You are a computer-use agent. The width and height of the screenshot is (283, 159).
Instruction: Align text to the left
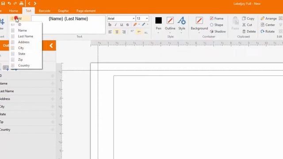(x=110, y=32)
